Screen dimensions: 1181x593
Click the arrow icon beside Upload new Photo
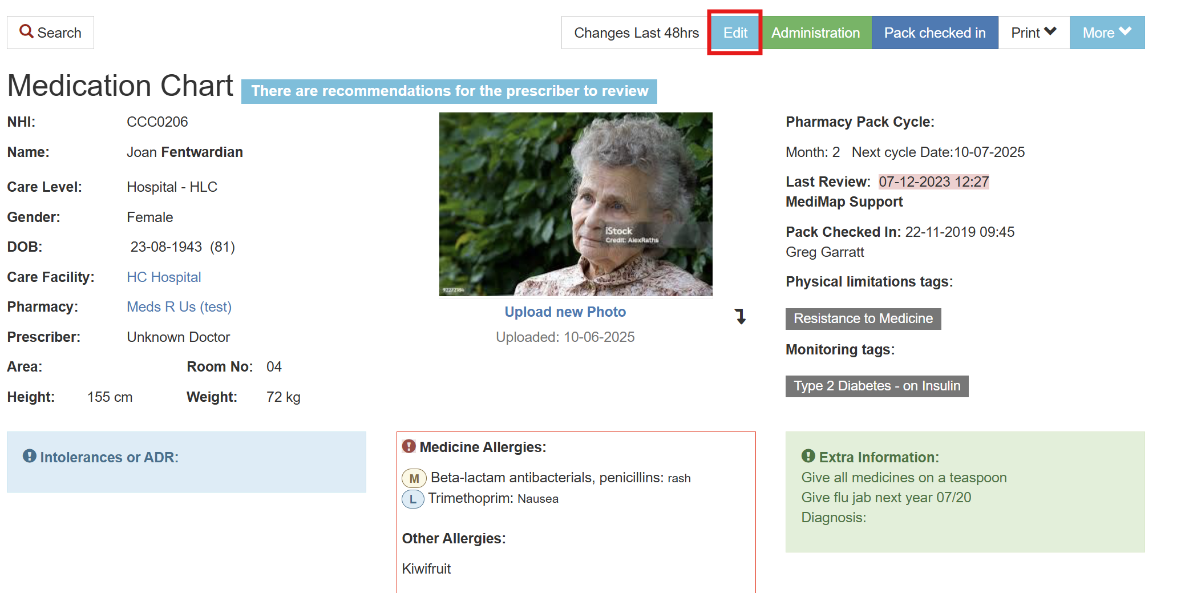coord(740,316)
